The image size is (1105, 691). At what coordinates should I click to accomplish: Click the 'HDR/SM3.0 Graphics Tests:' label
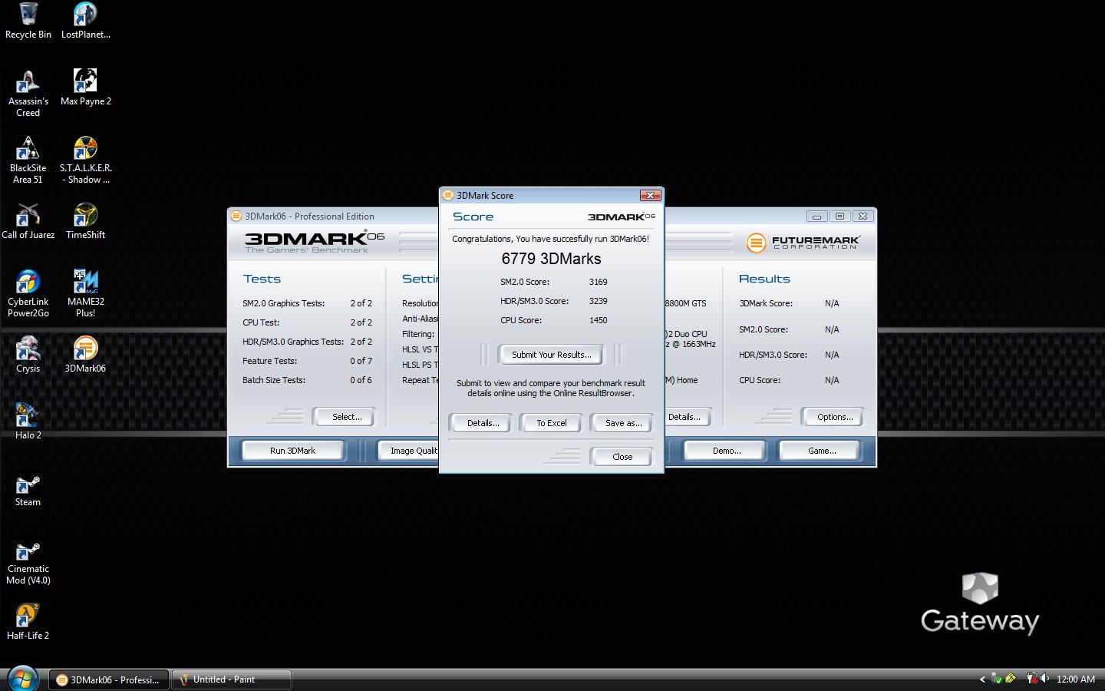(x=293, y=342)
